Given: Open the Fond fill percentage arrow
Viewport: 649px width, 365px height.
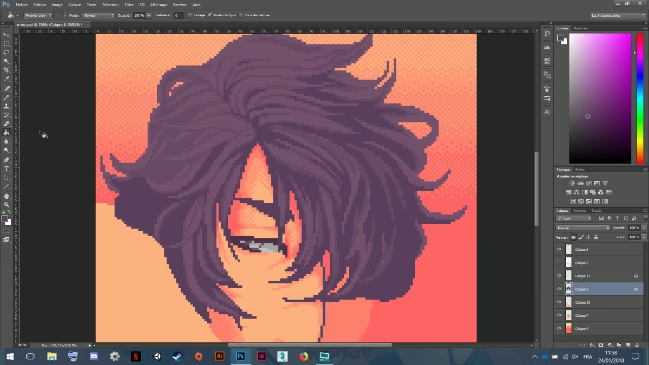Looking at the screenshot, I should [644, 237].
